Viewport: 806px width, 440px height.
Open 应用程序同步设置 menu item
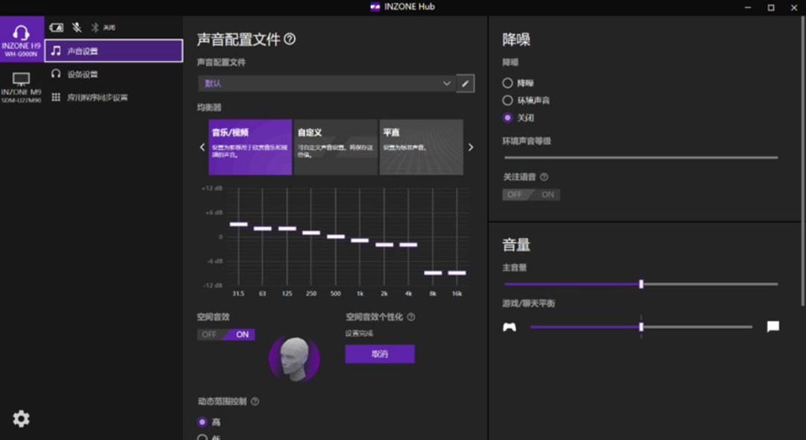(x=113, y=98)
